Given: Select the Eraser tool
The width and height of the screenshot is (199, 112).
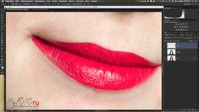Looking at the screenshot, I should [x=2, y=37].
